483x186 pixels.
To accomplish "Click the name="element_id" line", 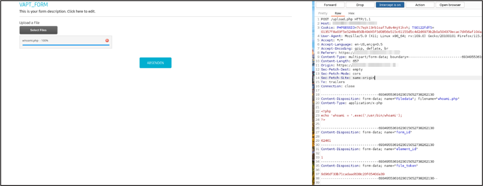I will pos(370,149).
